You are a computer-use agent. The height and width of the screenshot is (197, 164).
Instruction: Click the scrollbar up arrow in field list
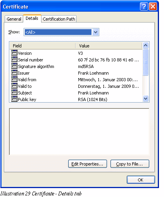[x=146, y=45]
